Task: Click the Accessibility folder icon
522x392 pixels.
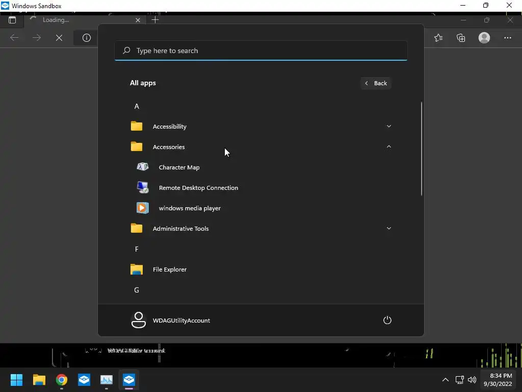Action: [137, 127]
